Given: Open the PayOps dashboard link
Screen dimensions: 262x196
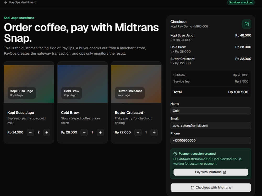Looking at the screenshot, I should tap(23, 3).
